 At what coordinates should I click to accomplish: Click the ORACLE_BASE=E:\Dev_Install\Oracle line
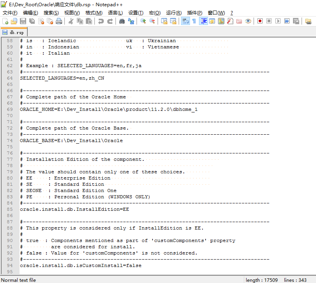click(x=71, y=141)
